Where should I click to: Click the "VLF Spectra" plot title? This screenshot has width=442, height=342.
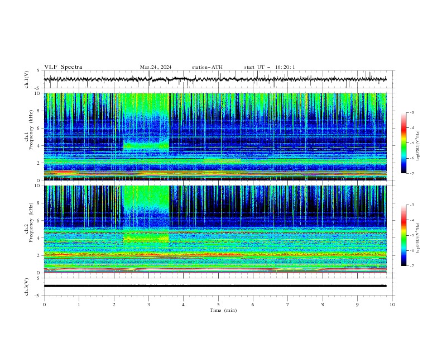point(63,67)
